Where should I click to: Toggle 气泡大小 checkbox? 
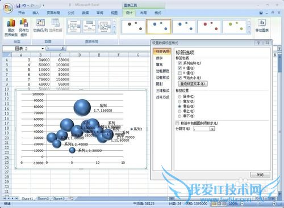coord(179,78)
